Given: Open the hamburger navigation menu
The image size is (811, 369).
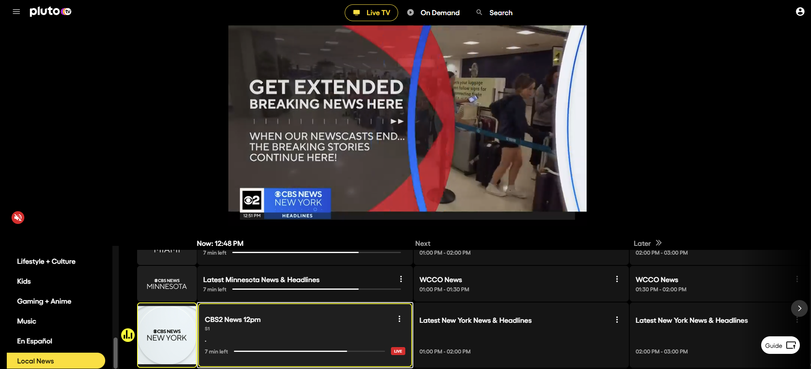Looking at the screenshot, I should [16, 12].
